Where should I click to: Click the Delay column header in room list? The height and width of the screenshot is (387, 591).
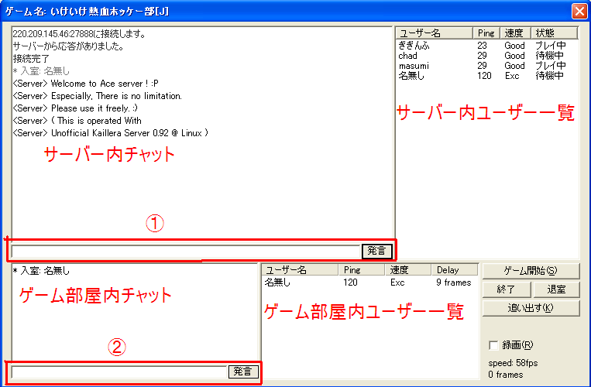click(x=454, y=270)
